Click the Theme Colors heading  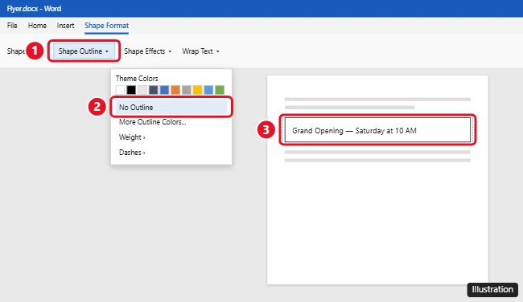click(x=137, y=79)
